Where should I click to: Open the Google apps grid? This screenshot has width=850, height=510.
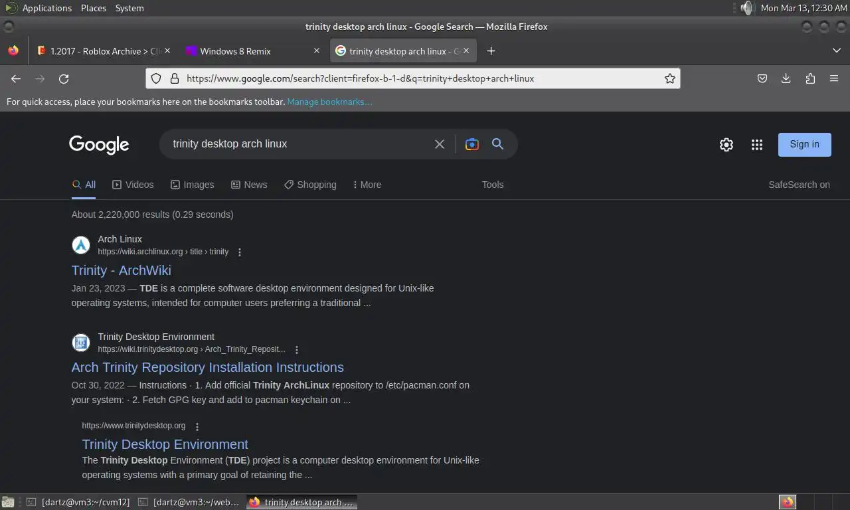(x=757, y=145)
